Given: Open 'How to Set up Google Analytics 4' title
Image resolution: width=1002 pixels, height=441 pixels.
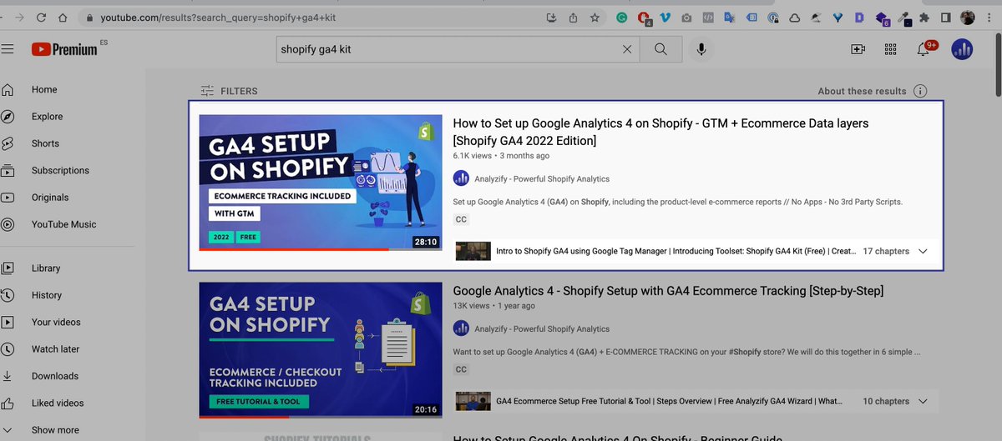Looking at the screenshot, I should 660,132.
